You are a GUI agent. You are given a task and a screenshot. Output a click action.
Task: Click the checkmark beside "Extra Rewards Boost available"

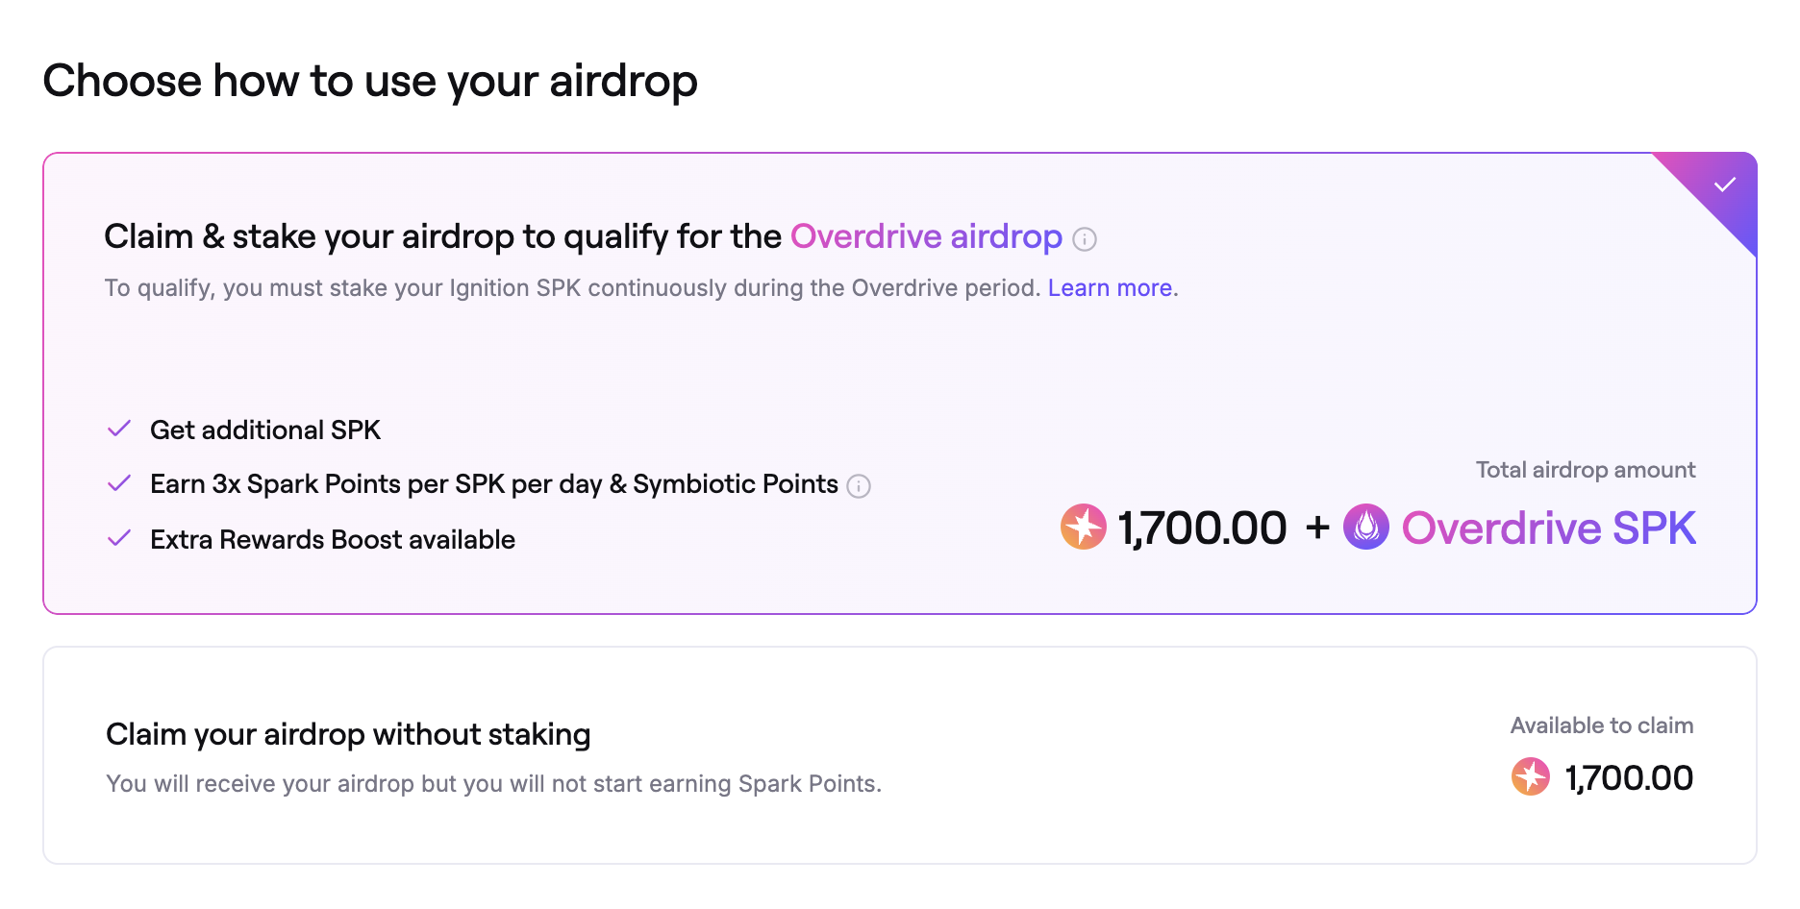[x=119, y=539]
